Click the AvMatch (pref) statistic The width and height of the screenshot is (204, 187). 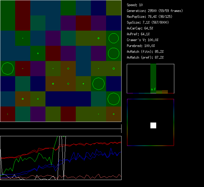tap(145, 57)
